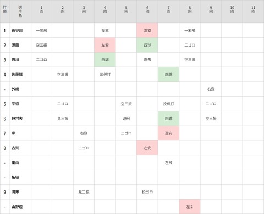The height and width of the screenshot is (214, 264).
Task: Click the 投併打 result for 平沼
Action: pos(168,104)
